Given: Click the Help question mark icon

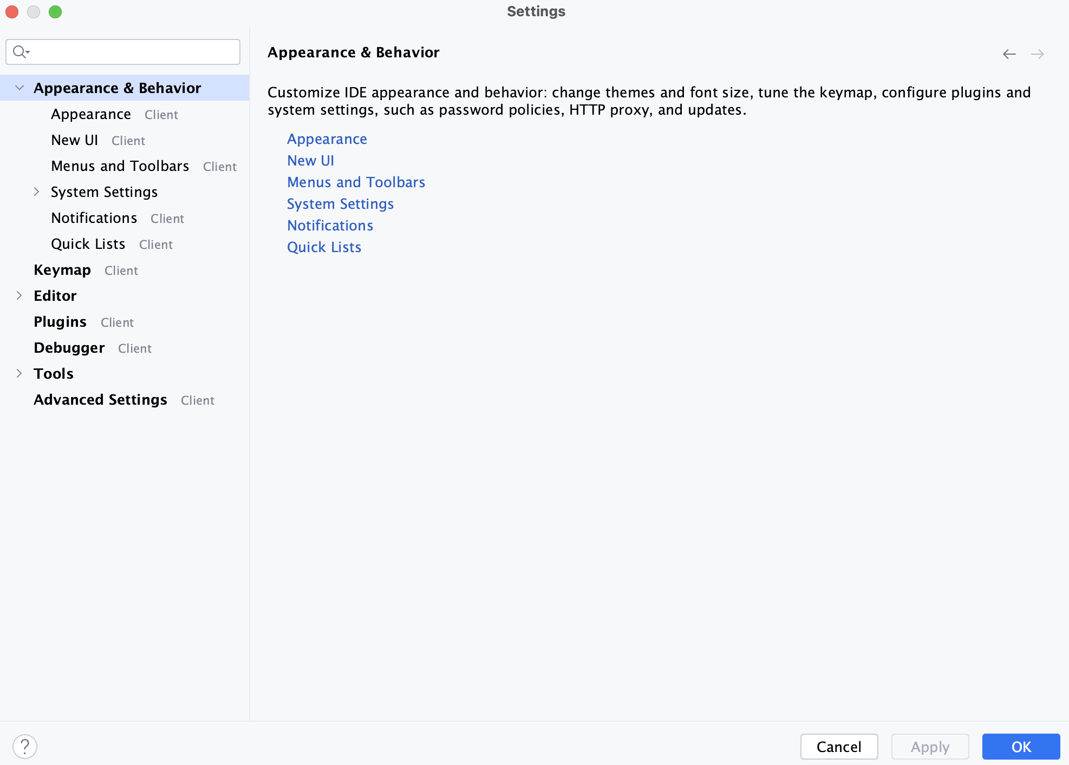Looking at the screenshot, I should click(25, 745).
